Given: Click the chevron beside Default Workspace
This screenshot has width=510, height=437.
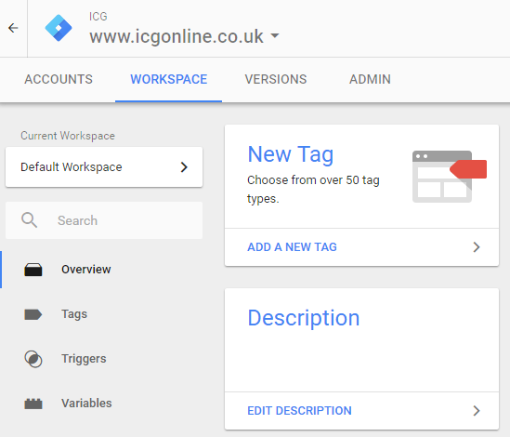Looking at the screenshot, I should (184, 167).
